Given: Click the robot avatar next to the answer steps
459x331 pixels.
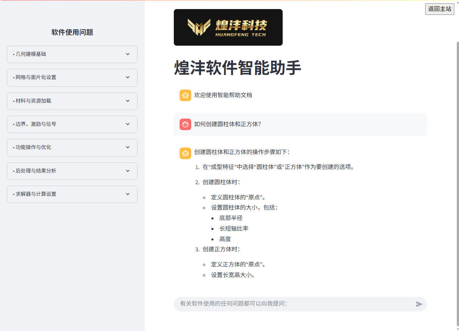Looking at the screenshot, I should pyautogui.click(x=185, y=153).
